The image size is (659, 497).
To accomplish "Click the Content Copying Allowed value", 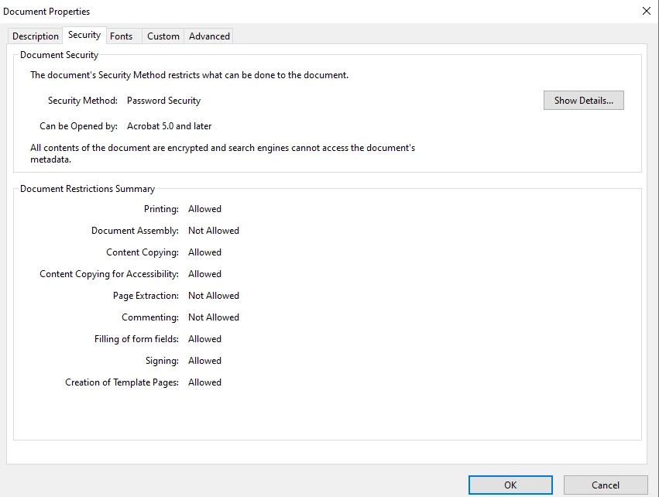I will (x=204, y=252).
